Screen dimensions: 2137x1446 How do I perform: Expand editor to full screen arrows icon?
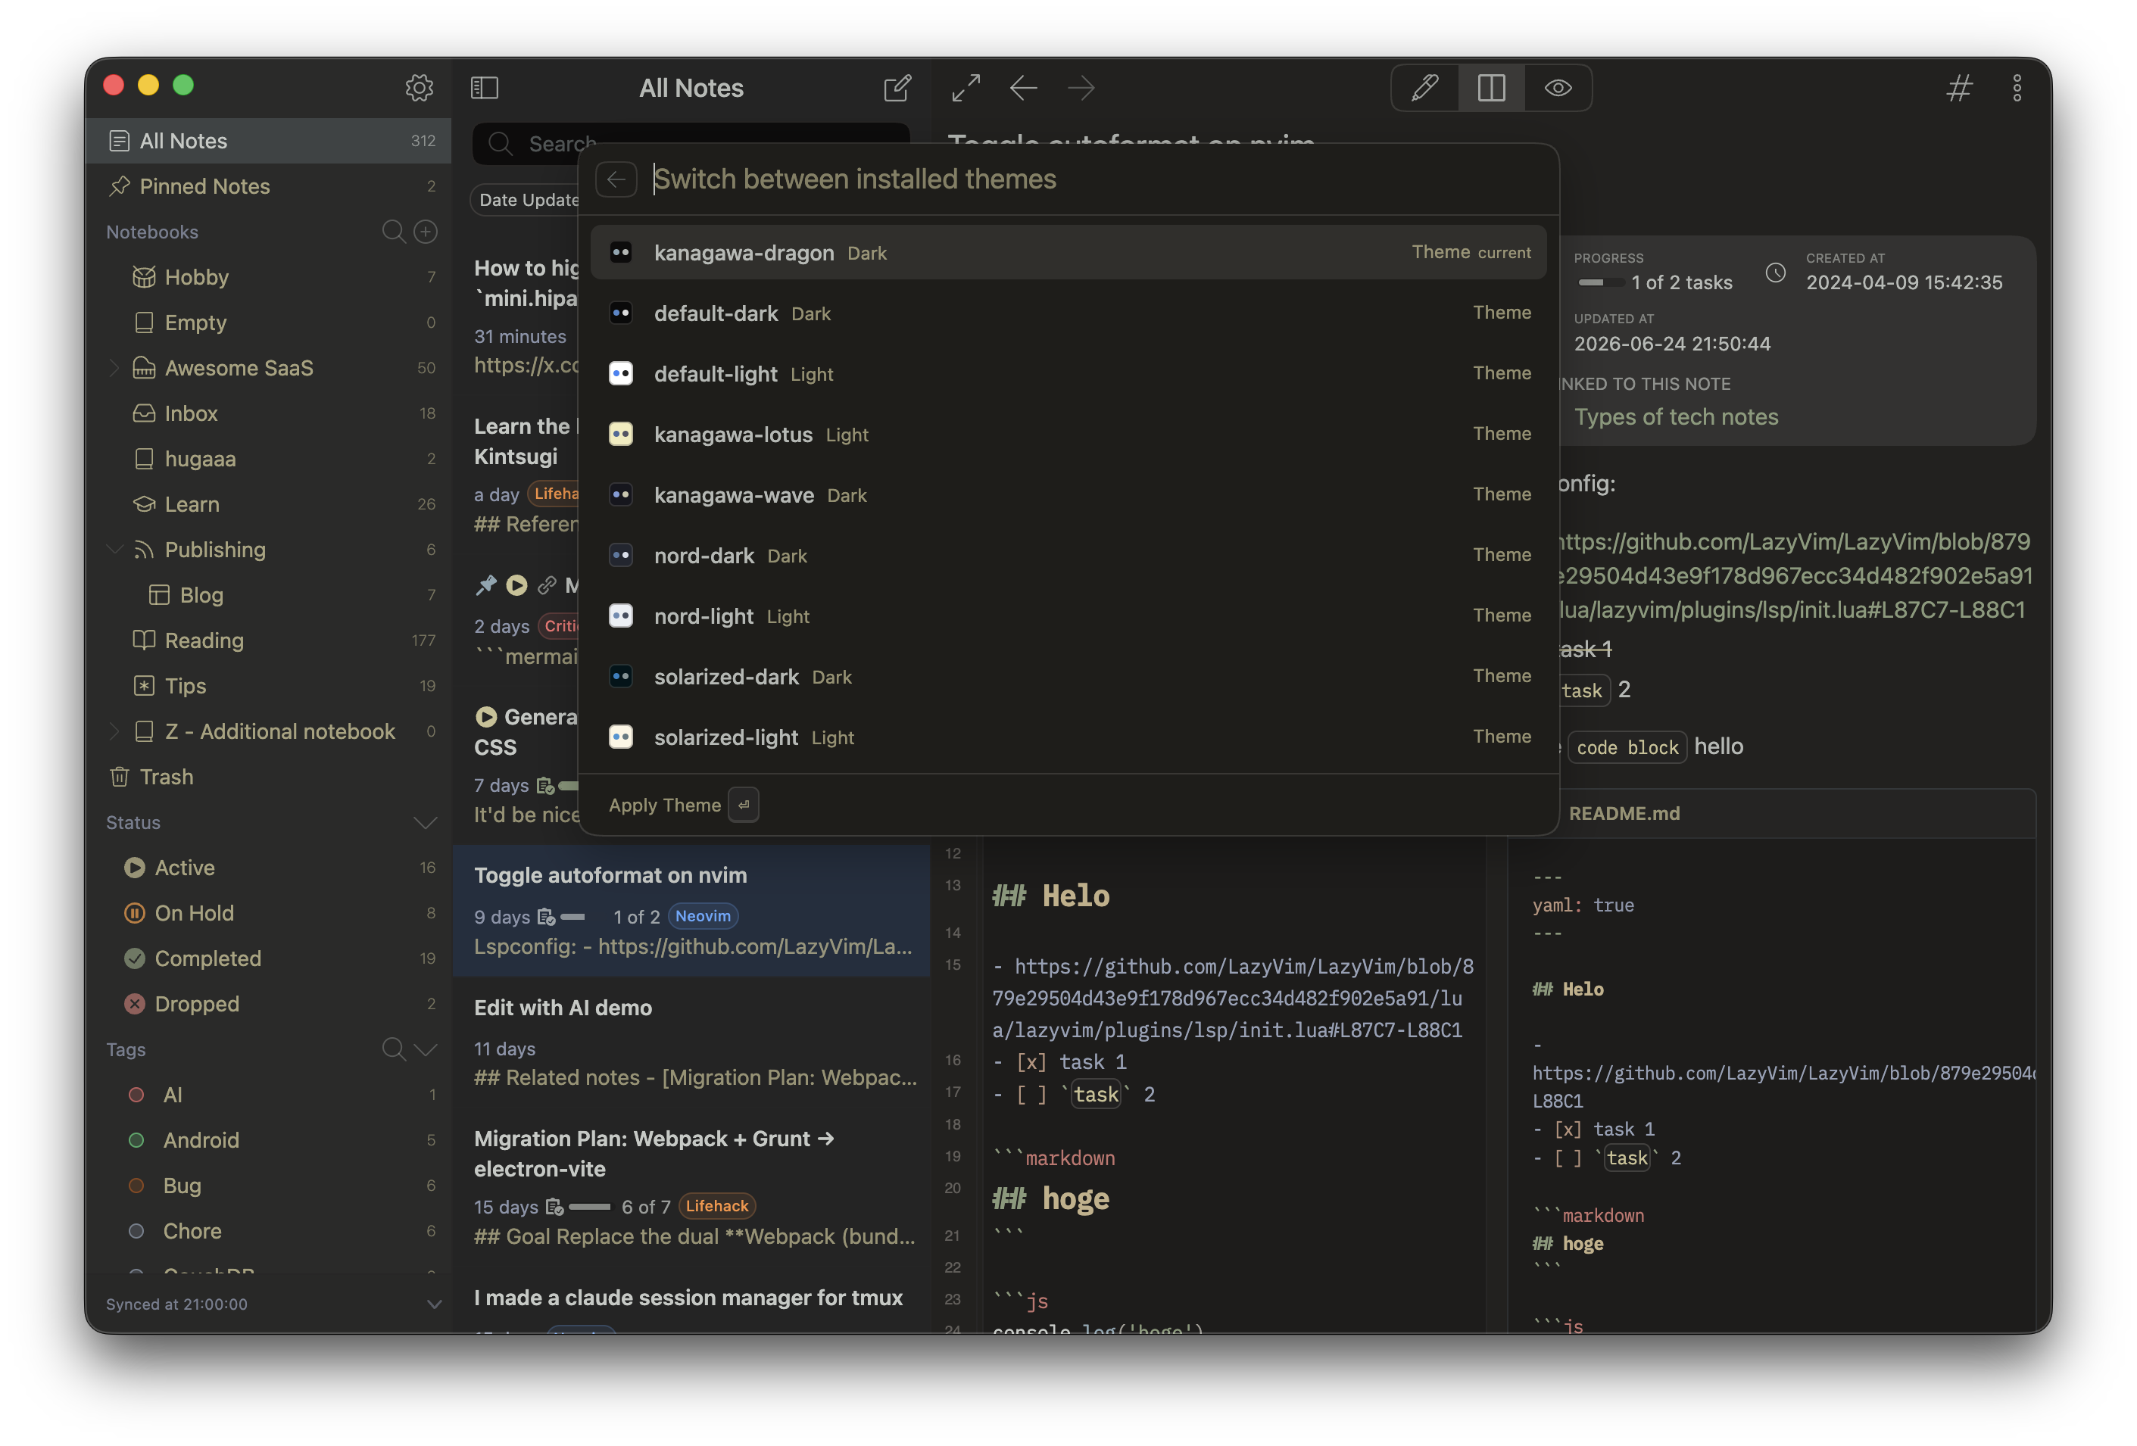966,87
